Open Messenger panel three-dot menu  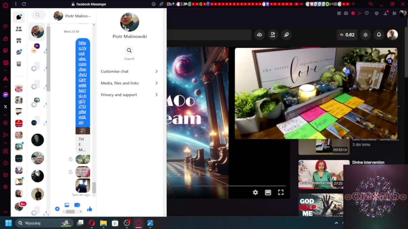pyautogui.click(x=16, y=4)
